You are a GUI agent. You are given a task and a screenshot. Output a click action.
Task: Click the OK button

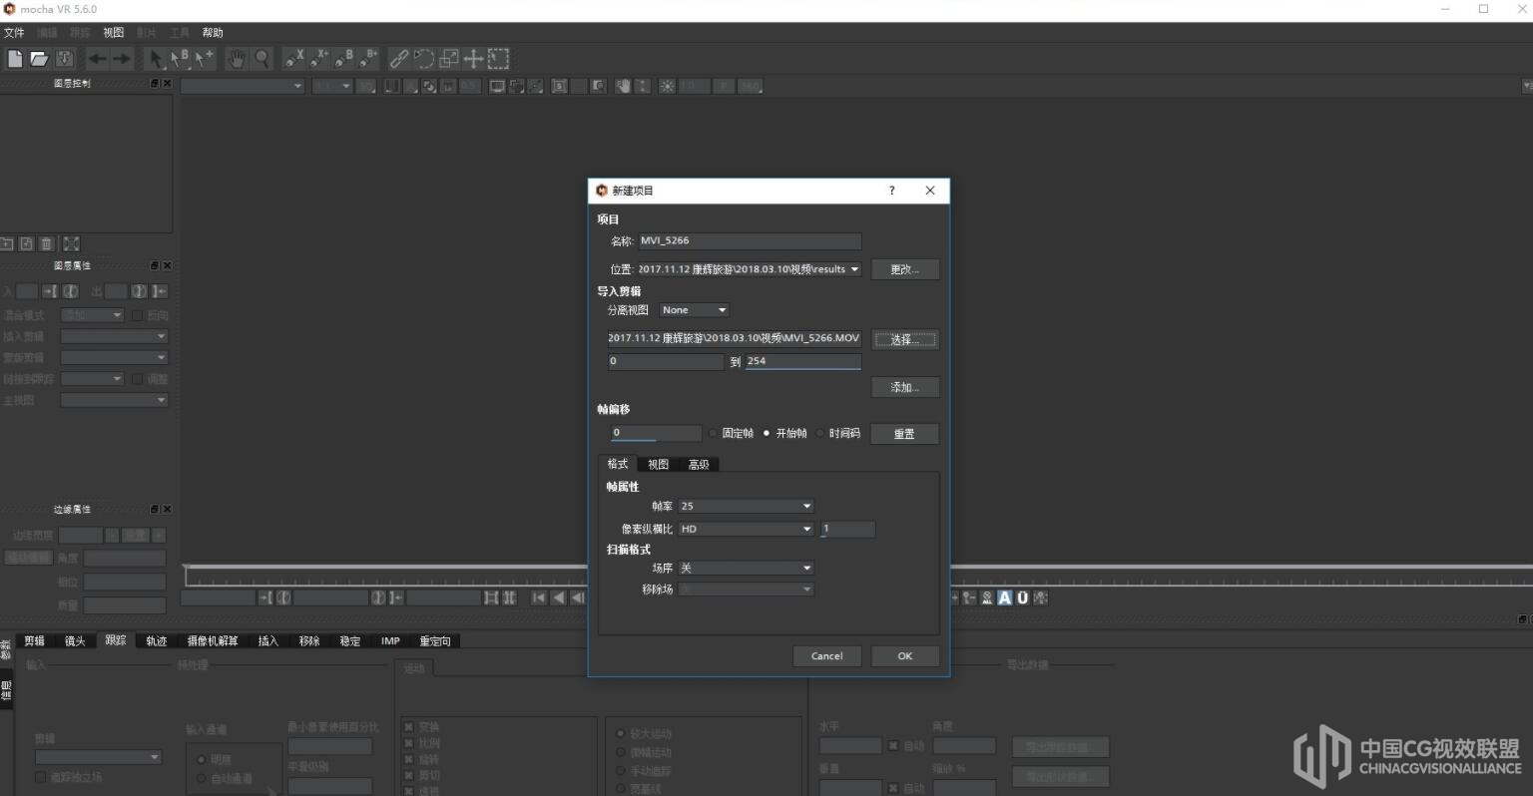point(904,656)
